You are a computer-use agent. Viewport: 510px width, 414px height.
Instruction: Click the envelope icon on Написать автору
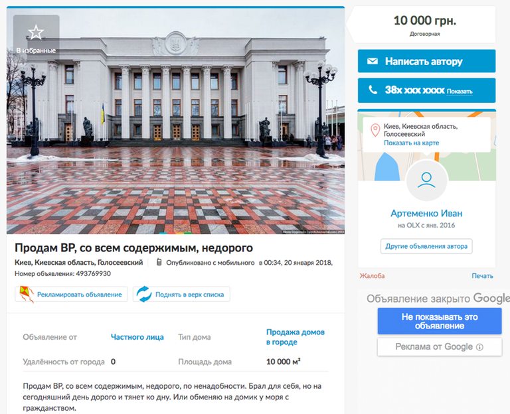pos(373,61)
